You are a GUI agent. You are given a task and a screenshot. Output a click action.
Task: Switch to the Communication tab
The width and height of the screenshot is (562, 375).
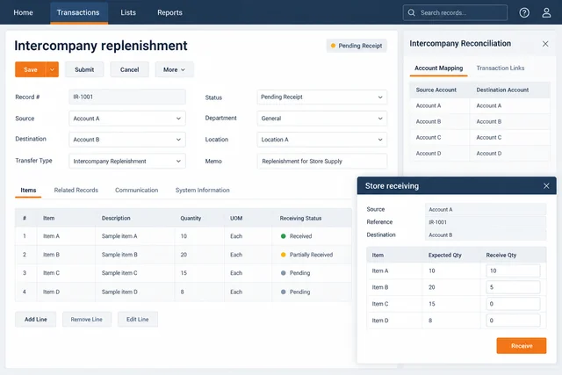tap(137, 190)
